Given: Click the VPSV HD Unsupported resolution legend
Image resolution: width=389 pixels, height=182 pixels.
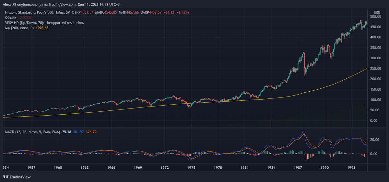Looking at the screenshot, I should [x=44, y=23].
